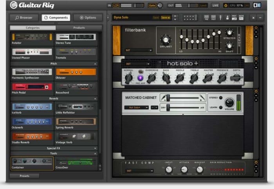Select the Studio Reverb component

(x=32, y=137)
